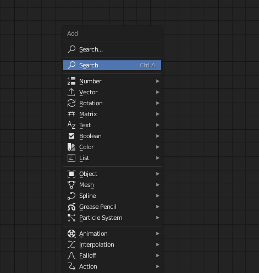259x273 pixels.
Task: Click the Action arrow icon
Action: [x=71, y=266]
